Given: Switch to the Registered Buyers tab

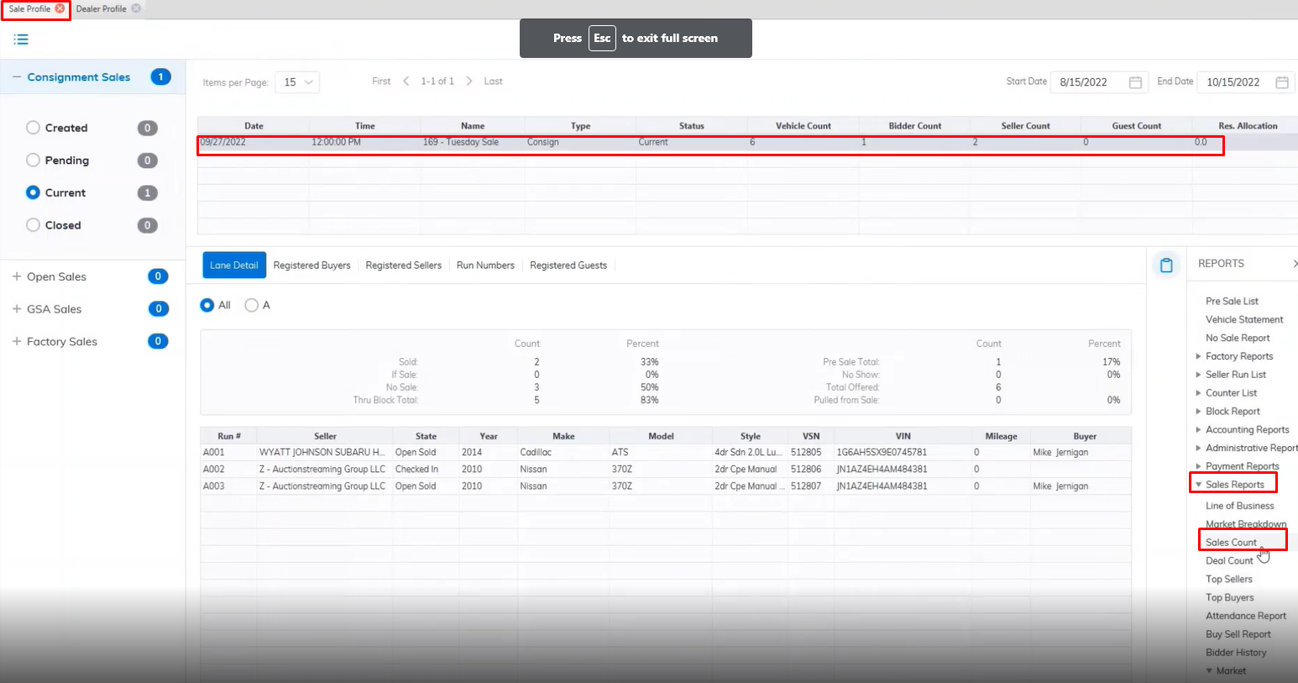Looking at the screenshot, I should tap(311, 265).
